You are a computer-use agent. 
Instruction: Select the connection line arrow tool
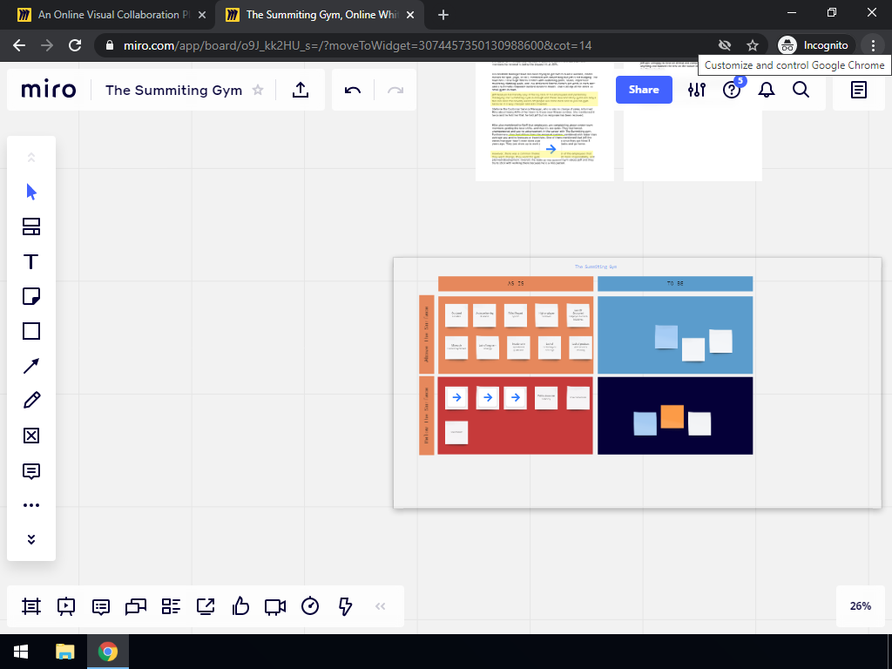click(x=31, y=366)
